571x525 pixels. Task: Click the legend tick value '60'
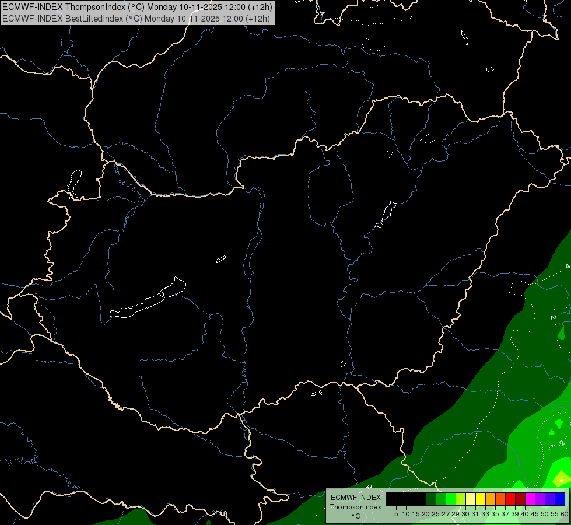pos(564,514)
